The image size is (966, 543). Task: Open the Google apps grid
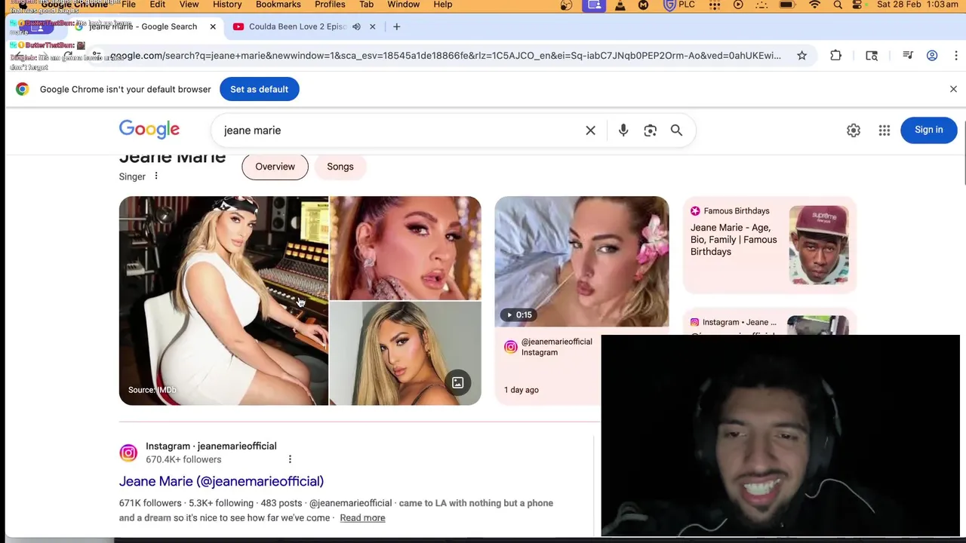(884, 130)
